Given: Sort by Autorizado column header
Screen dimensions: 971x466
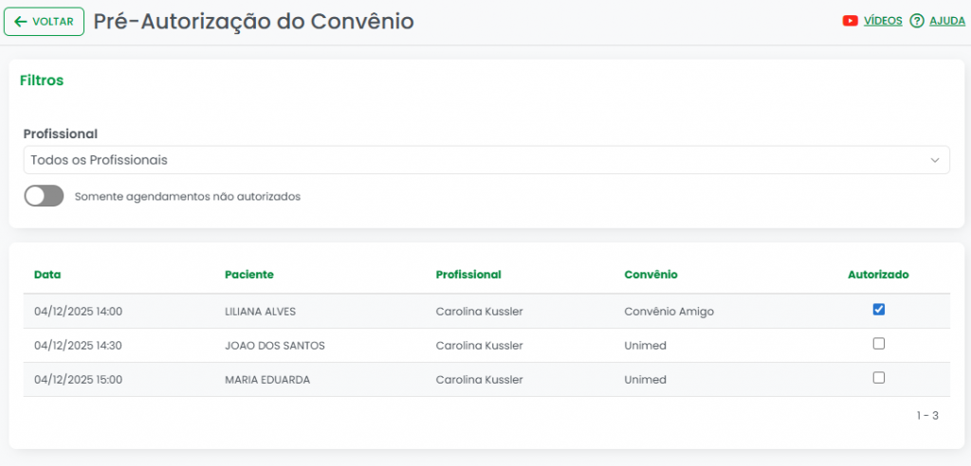Looking at the screenshot, I should point(878,275).
